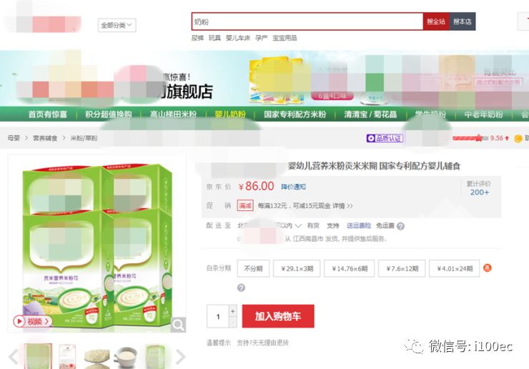Select the ¥4.01×24期 installment option
The height and width of the screenshot is (369, 529).
coord(454,268)
